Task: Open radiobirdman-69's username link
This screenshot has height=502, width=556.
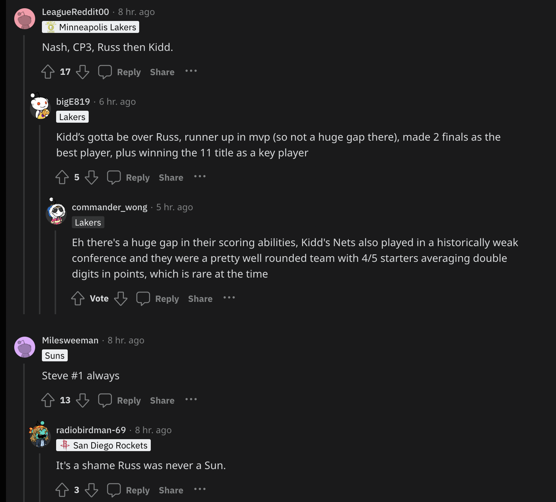Action: [x=91, y=430]
